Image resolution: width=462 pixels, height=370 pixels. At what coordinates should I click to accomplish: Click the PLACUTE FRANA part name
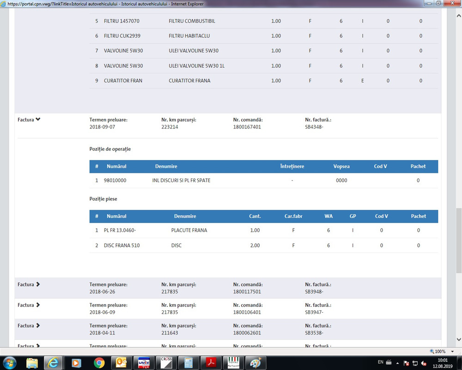pyautogui.click(x=189, y=230)
